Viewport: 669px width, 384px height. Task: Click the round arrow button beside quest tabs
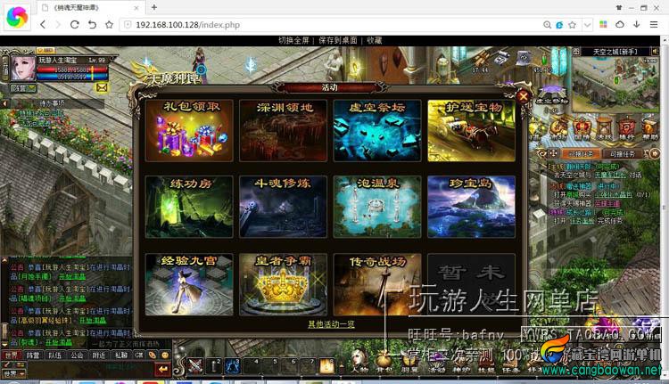(654, 154)
